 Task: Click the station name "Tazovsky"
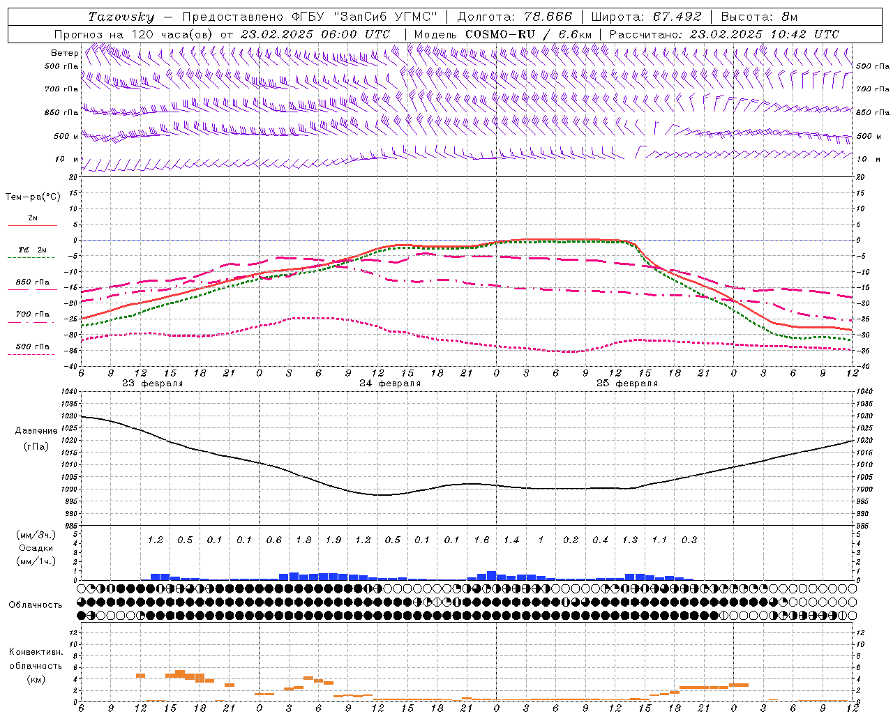[121, 17]
